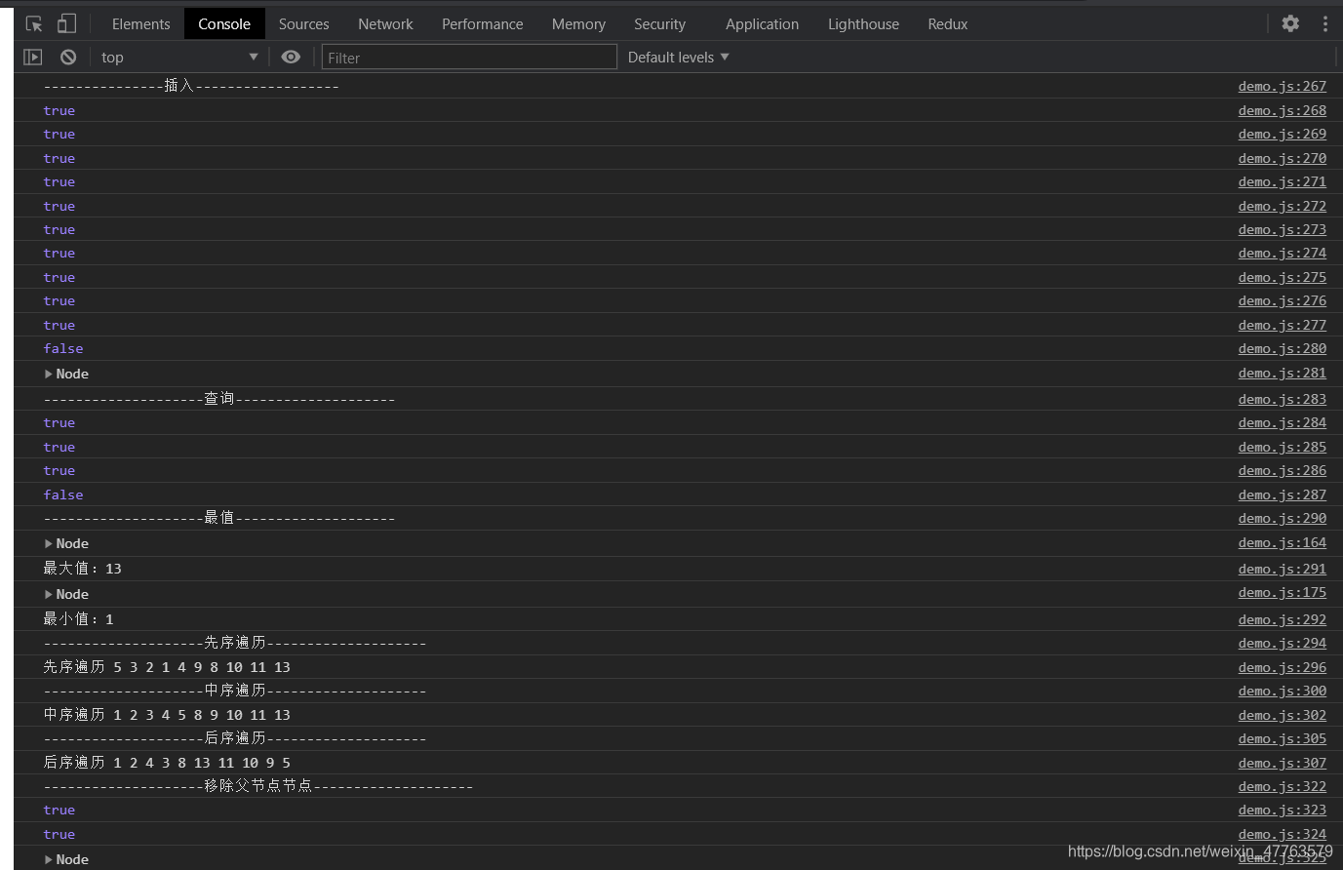Open the Application tab
The image size is (1343, 870).
[762, 23]
